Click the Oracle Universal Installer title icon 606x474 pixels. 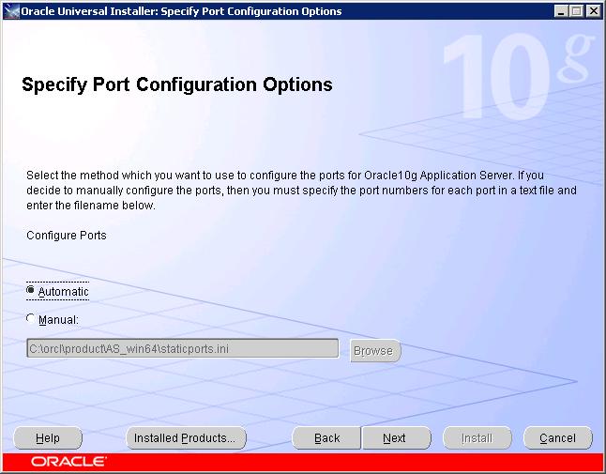(11, 11)
